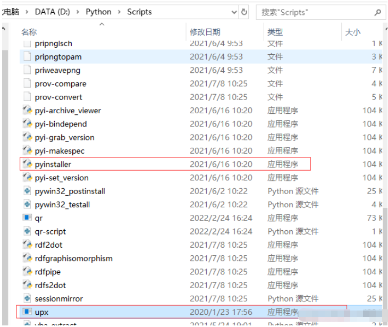Click the prov-compare file icon
This screenshot has height=327, width=388.
pos(27,83)
